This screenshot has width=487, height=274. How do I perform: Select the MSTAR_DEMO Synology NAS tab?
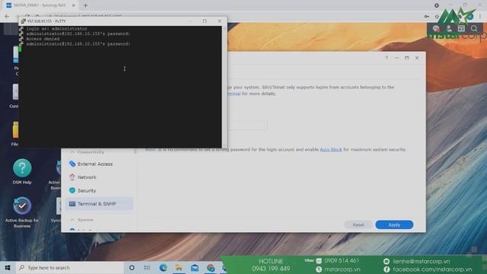pos(40,5)
